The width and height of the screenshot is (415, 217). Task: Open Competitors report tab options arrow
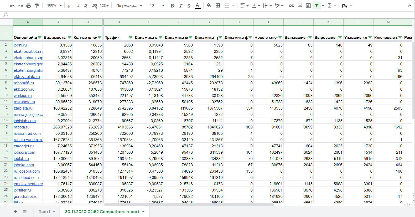(143, 212)
